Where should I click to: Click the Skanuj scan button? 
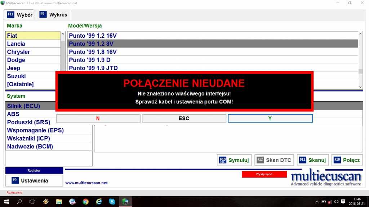tap(312, 160)
